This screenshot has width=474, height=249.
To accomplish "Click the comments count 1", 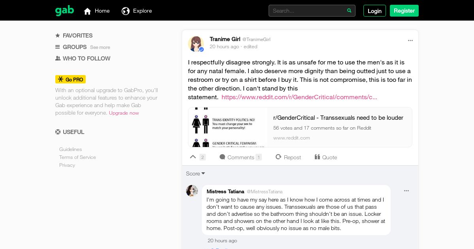I will click(259, 157).
